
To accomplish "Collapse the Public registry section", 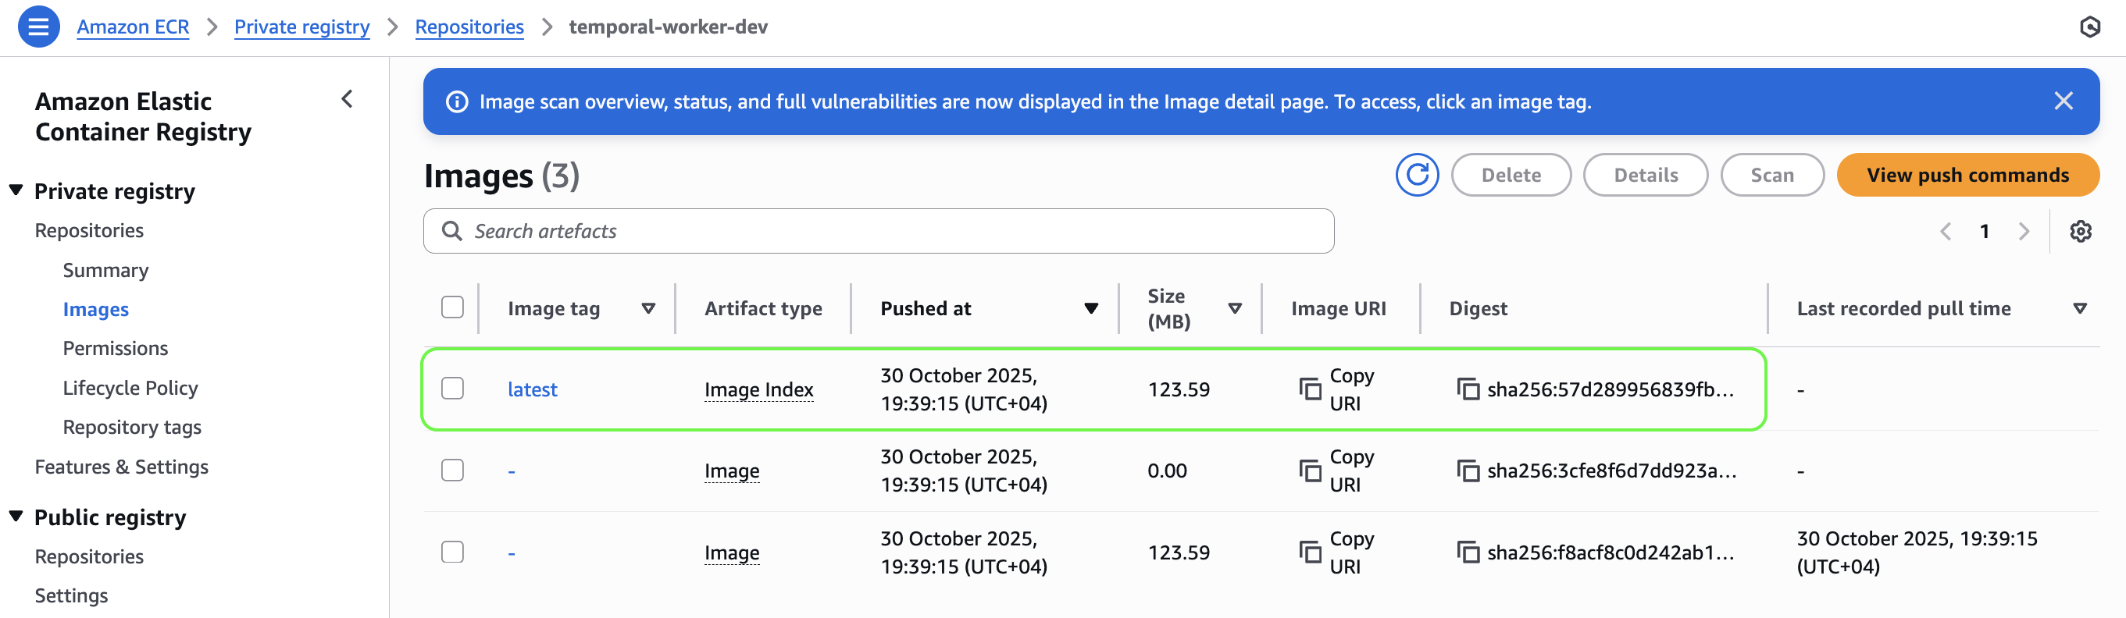I will pos(16,517).
